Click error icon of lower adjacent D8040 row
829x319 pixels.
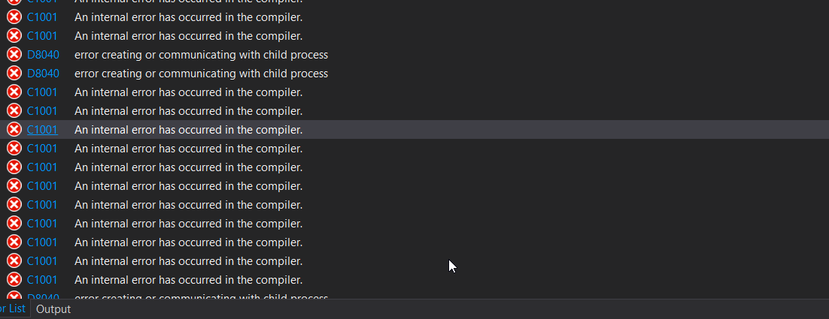click(x=14, y=74)
